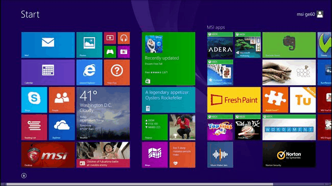The image size is (332, 186).
Task: Open the Finance tile with DOW
Action: coord(155,127)
